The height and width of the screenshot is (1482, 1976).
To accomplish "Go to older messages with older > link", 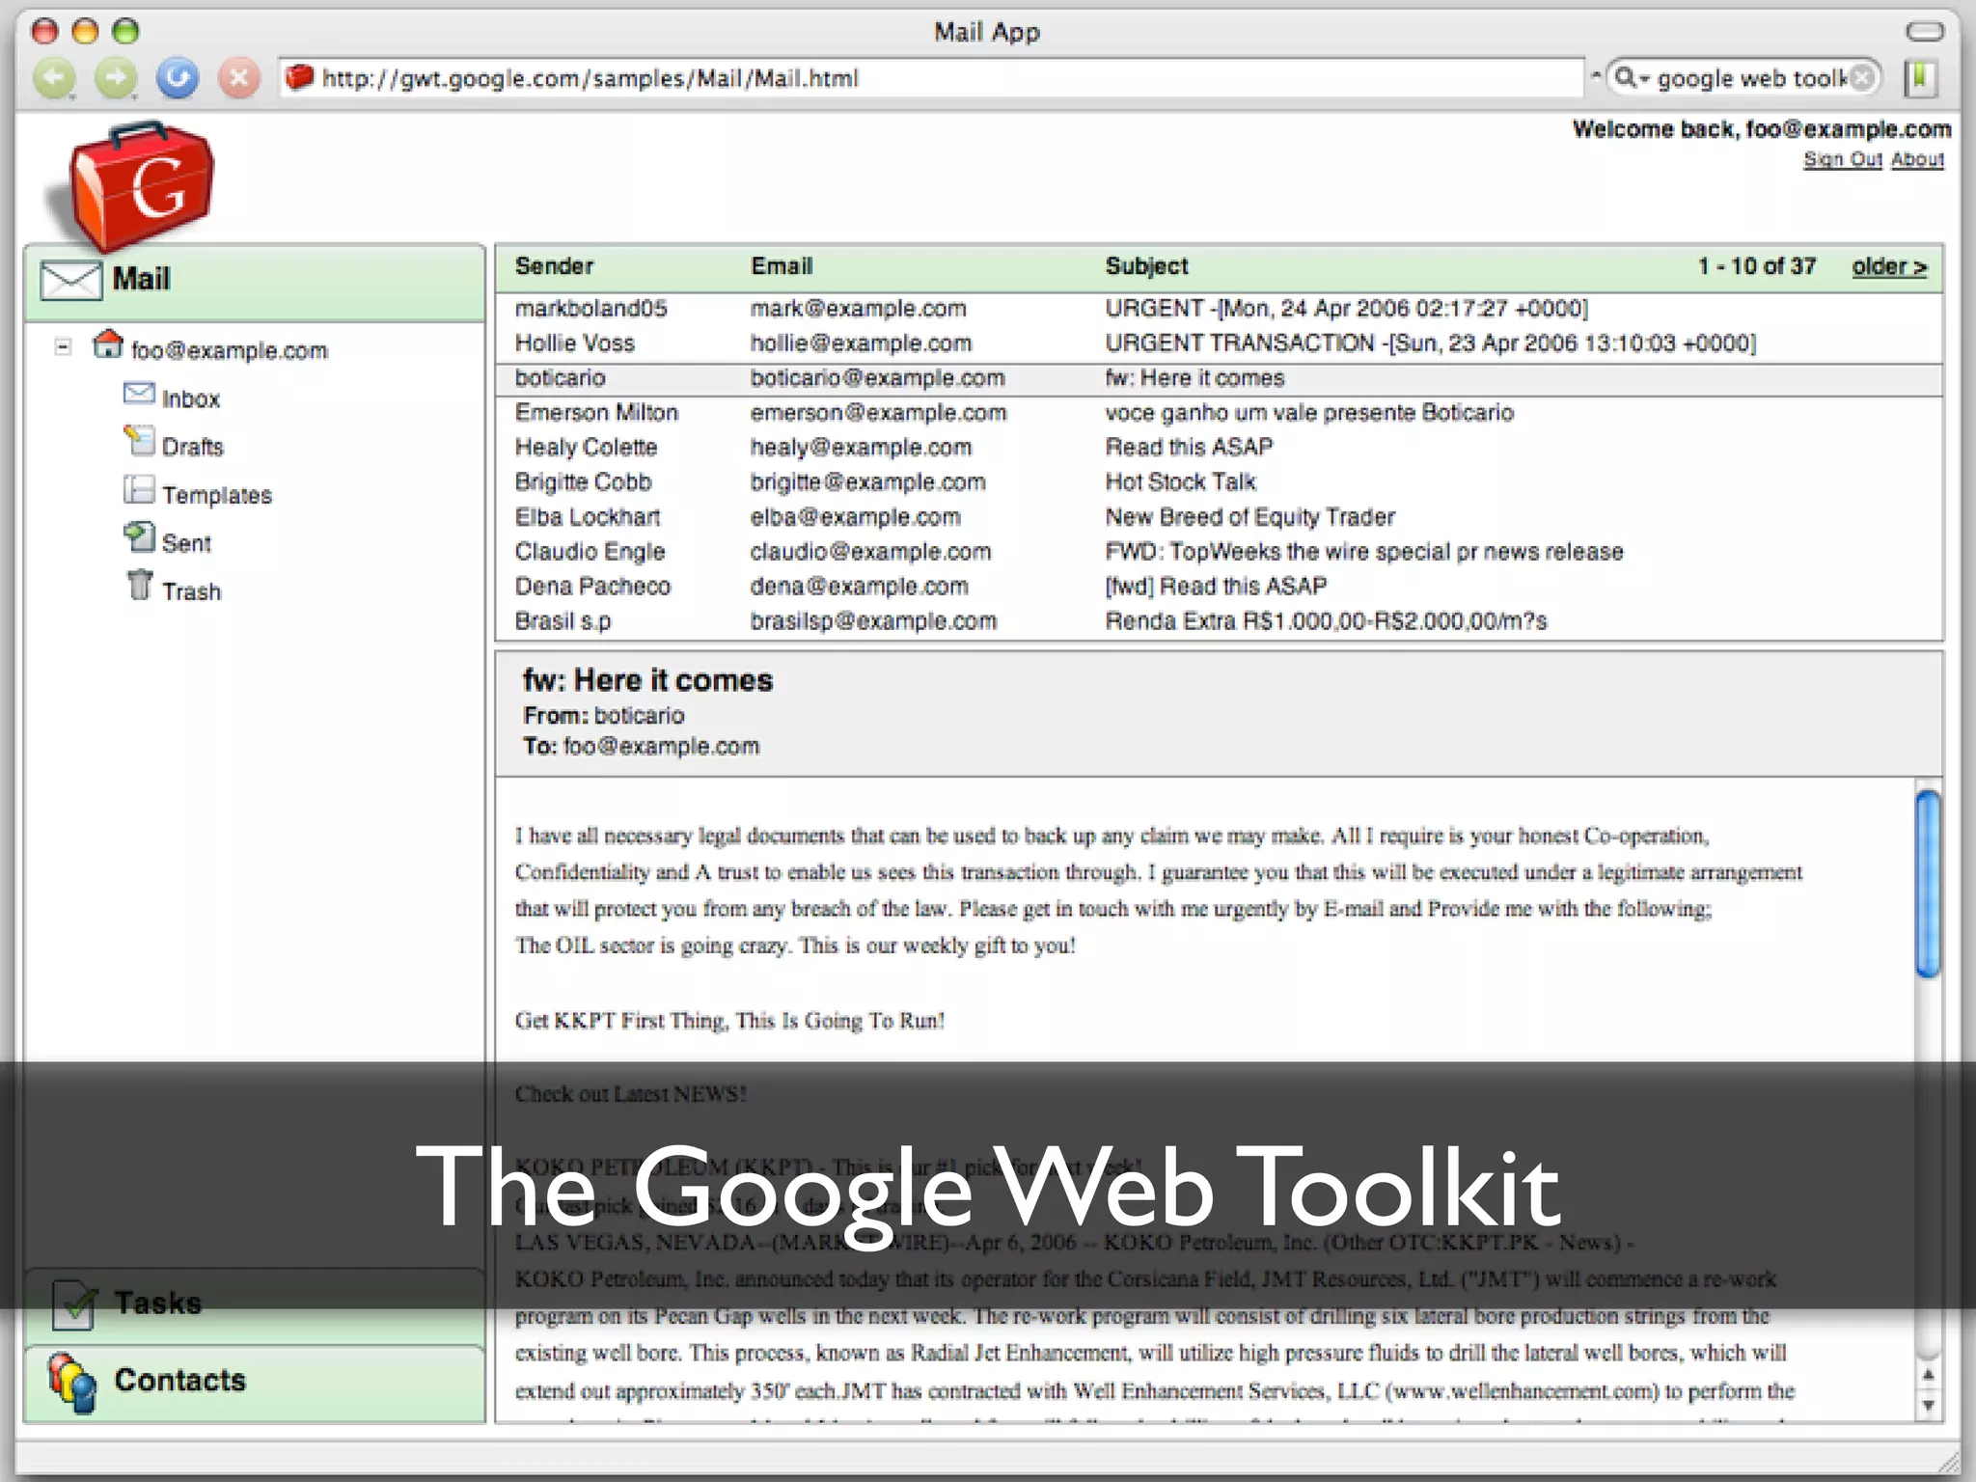I will click(x=1889, y=266).
